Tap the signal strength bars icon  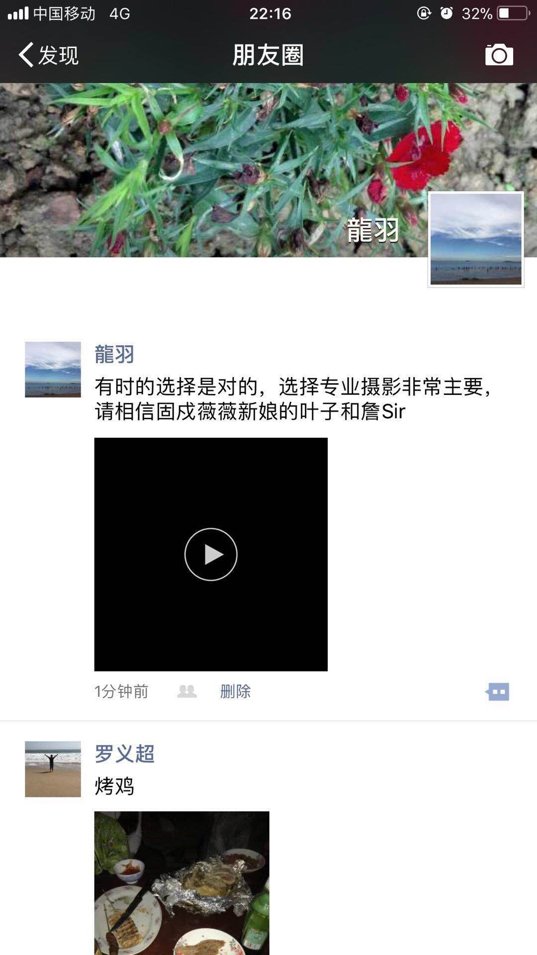pos(18,13)
